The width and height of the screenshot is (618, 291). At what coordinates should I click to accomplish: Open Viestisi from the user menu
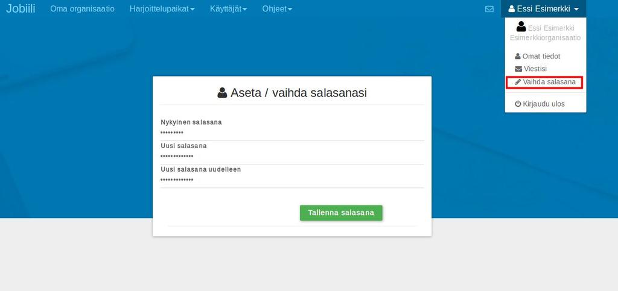(531, 69)
